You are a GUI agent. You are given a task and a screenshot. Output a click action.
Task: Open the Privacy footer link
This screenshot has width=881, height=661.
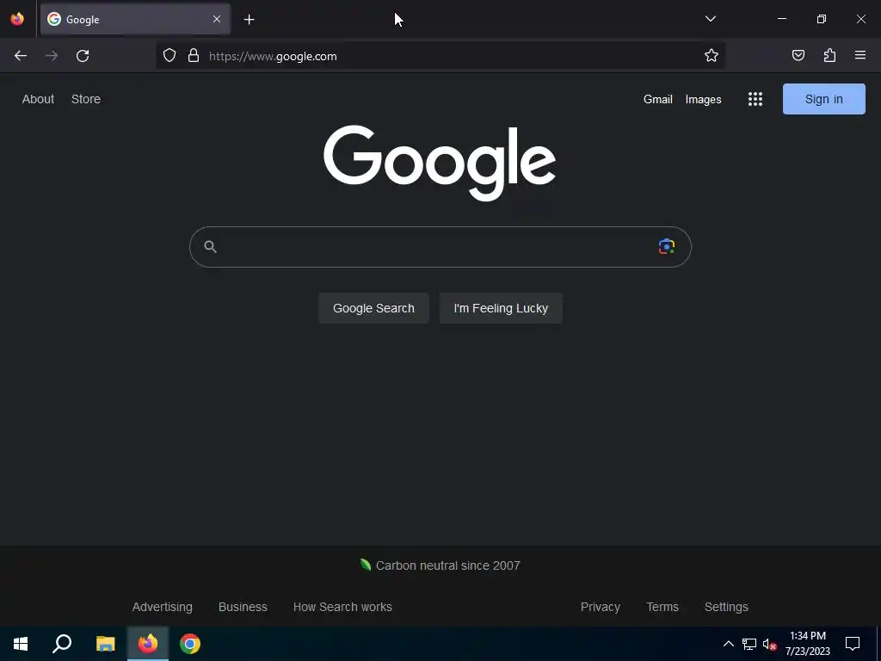click(600, 607)
